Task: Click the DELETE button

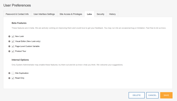Action: click(x=137, y=95)
